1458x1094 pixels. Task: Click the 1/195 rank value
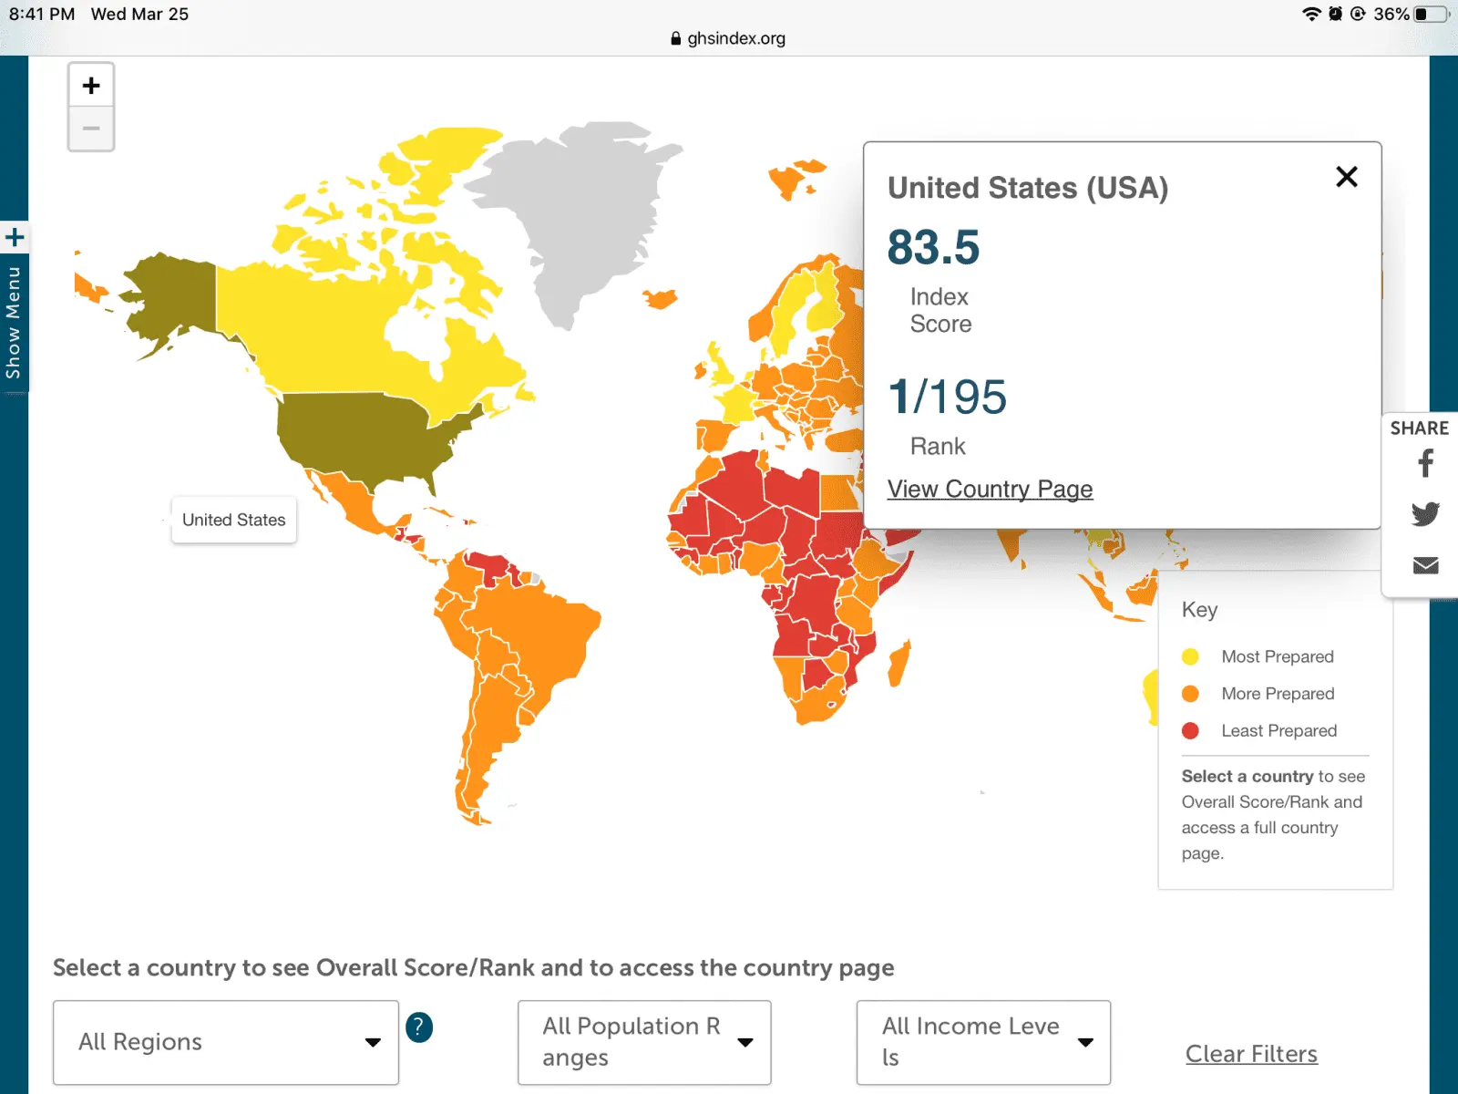[x=948, y=397]
